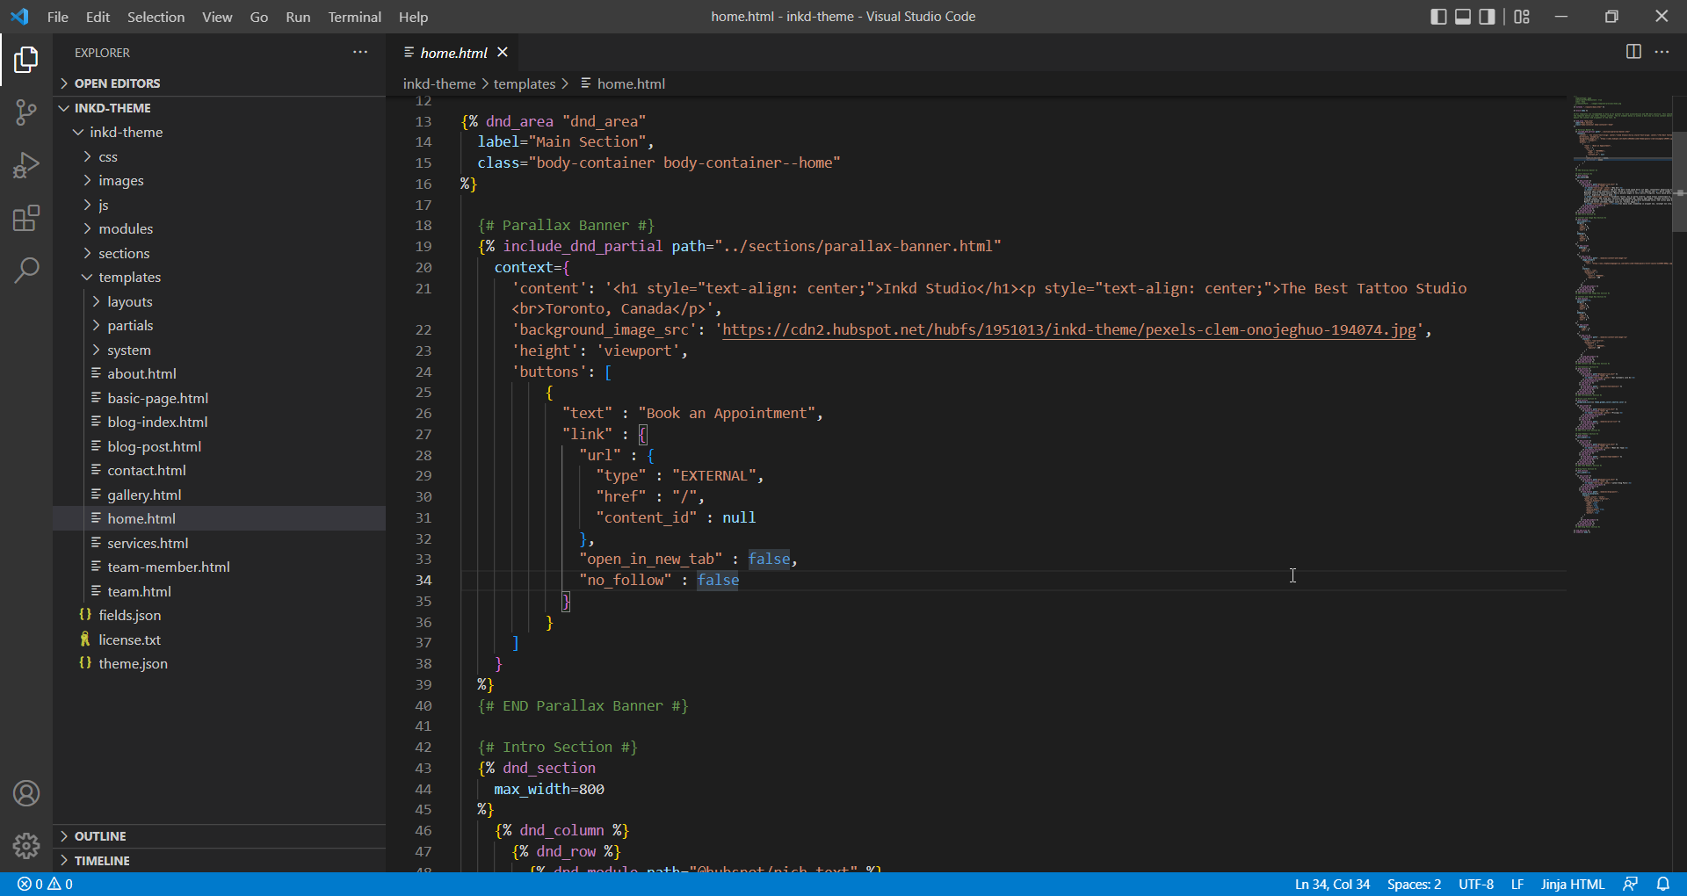Open editor more actions ellipsis
Viewport: 1687px width, 896px height.
(x=1662, y=52)
